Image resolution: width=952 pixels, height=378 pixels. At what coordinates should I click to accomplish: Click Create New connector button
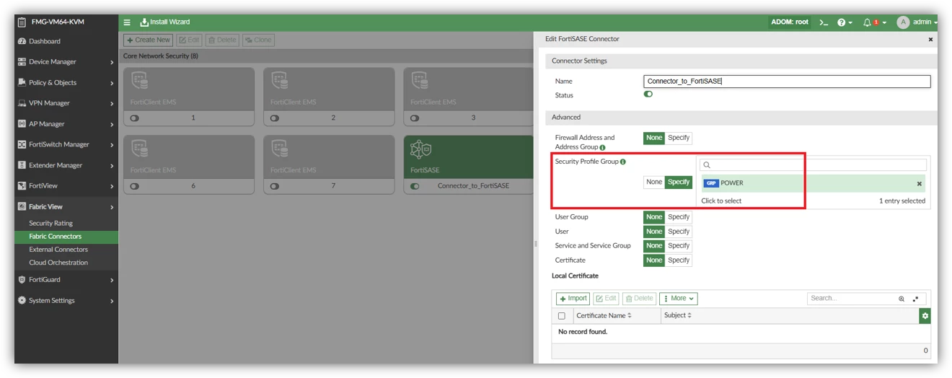149,40
